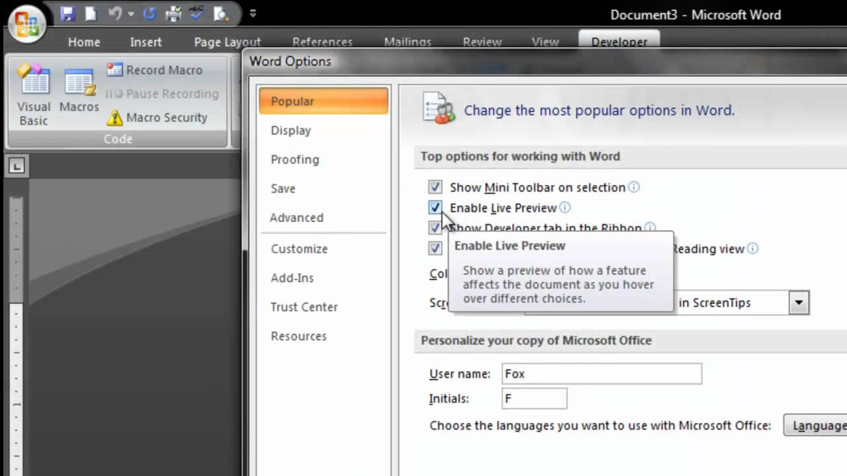
Task: Click the Save icon in Quick Access Toolbar
Action: pyautogui.click(x=67, y=13)
